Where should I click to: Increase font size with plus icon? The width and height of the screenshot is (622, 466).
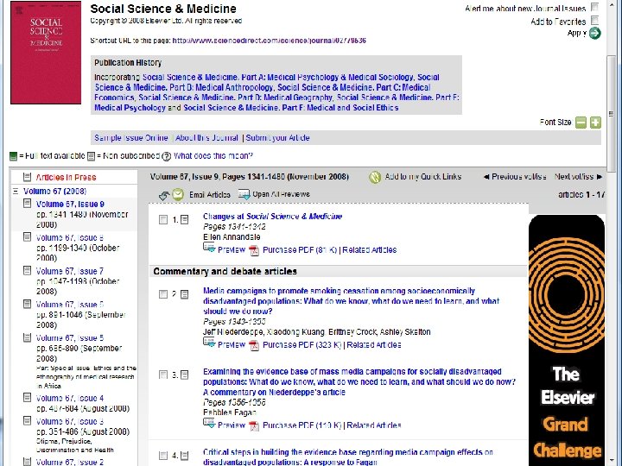(x=595, y=123)
